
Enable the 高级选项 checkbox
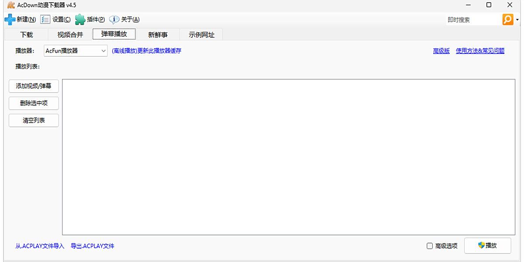[430, 246]
